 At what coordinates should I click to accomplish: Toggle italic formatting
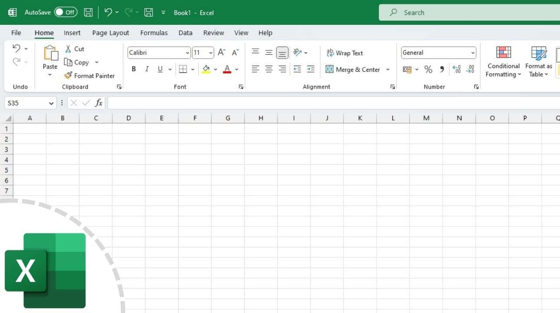pos(147,69)
